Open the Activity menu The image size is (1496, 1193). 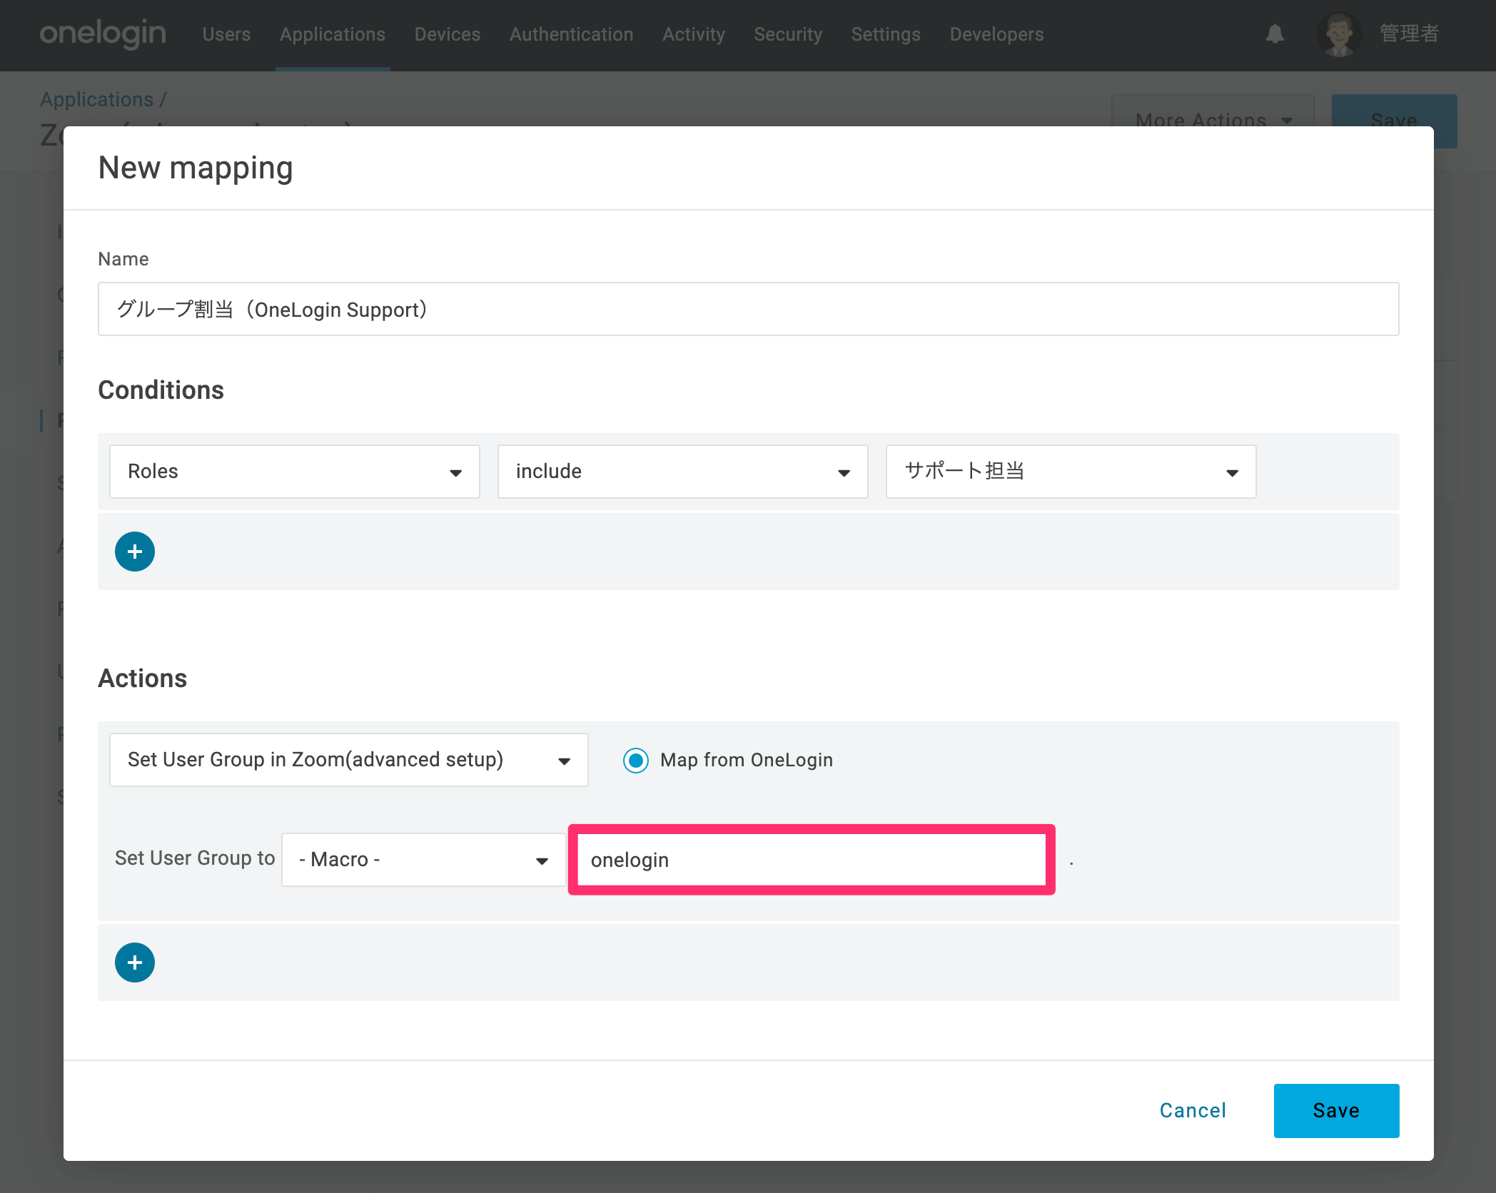click(694, 34)
